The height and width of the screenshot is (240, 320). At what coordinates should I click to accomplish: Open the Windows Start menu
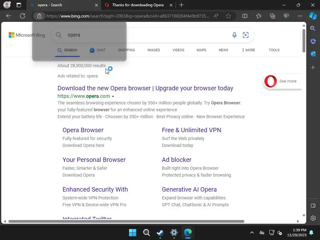[132, 232]
